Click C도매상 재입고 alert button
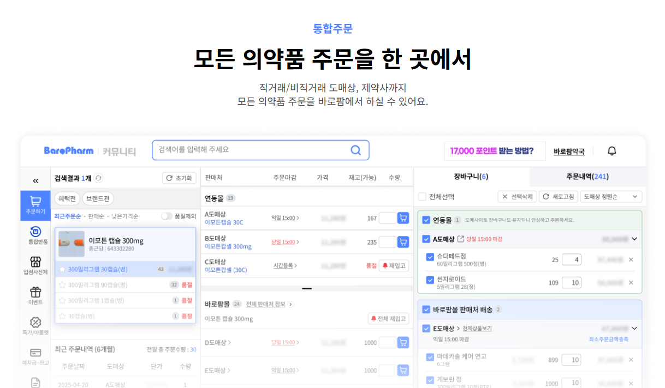 pyautogui.click(x=394, y=265)
